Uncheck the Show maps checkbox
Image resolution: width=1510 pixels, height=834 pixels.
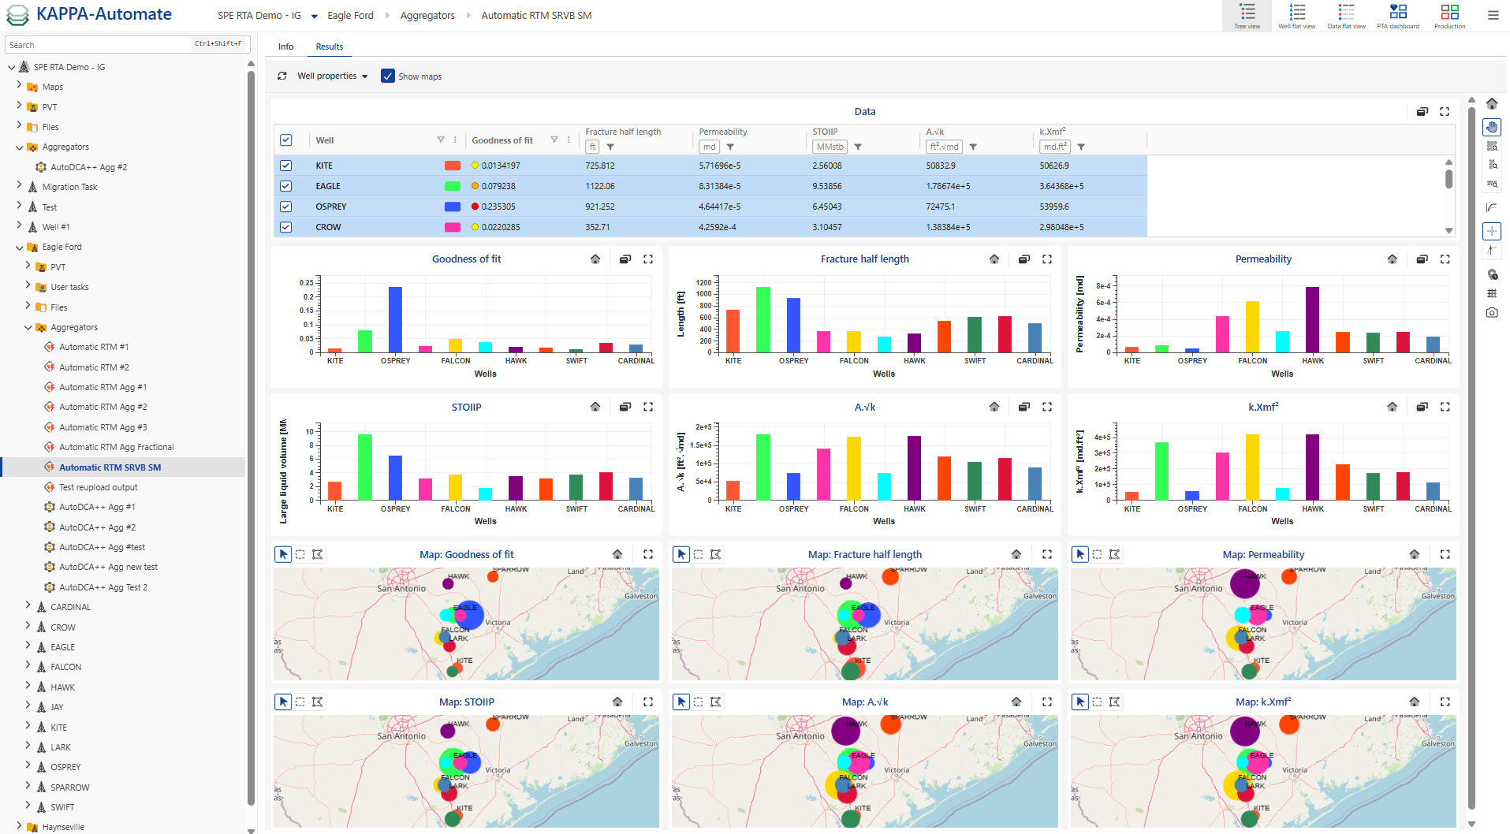point(388,76)
